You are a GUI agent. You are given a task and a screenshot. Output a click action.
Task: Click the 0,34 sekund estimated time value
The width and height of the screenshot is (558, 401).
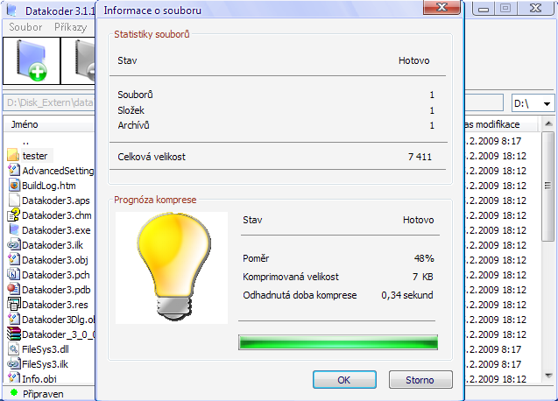coord(407,295)
